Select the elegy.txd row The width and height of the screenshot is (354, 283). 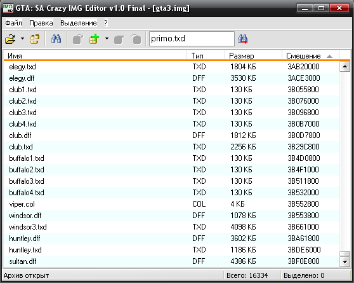171,67
